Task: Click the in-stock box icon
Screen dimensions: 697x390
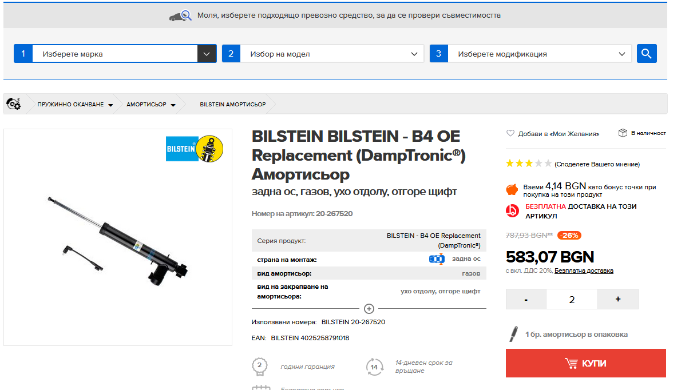Action: tap(623, 133)
